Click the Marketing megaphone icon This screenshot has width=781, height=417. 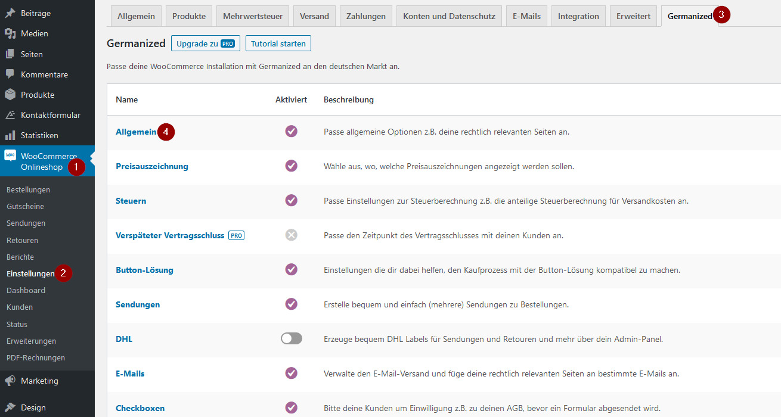[x=10, y=381]
